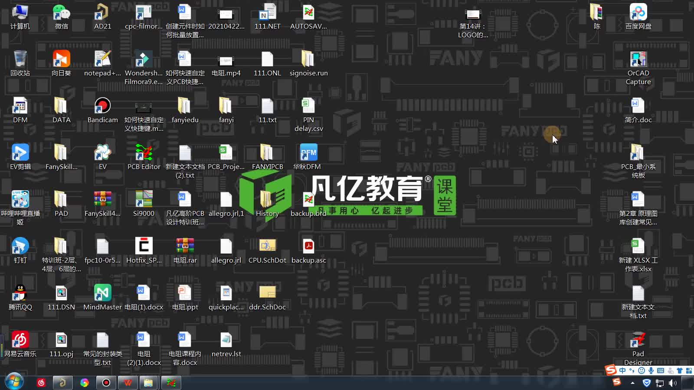This screenshot has height=390, width=694.
Task: Select the Bandicam recorder icon
Action: click(102, 110)
